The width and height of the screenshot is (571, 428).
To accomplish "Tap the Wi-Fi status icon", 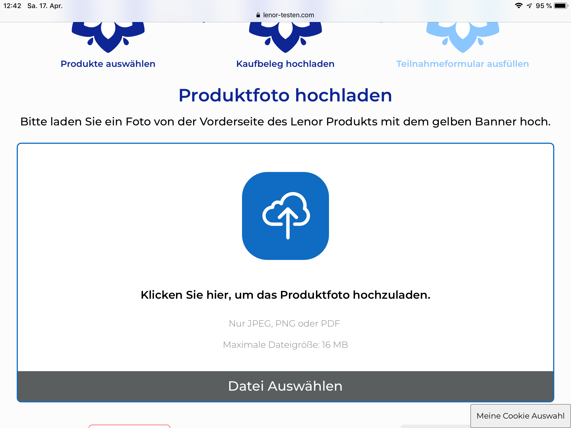I will (x=519, y=6).
